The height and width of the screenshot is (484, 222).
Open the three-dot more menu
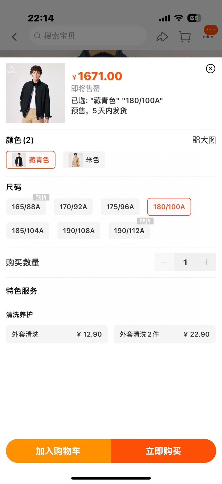(x=208, y=37)
